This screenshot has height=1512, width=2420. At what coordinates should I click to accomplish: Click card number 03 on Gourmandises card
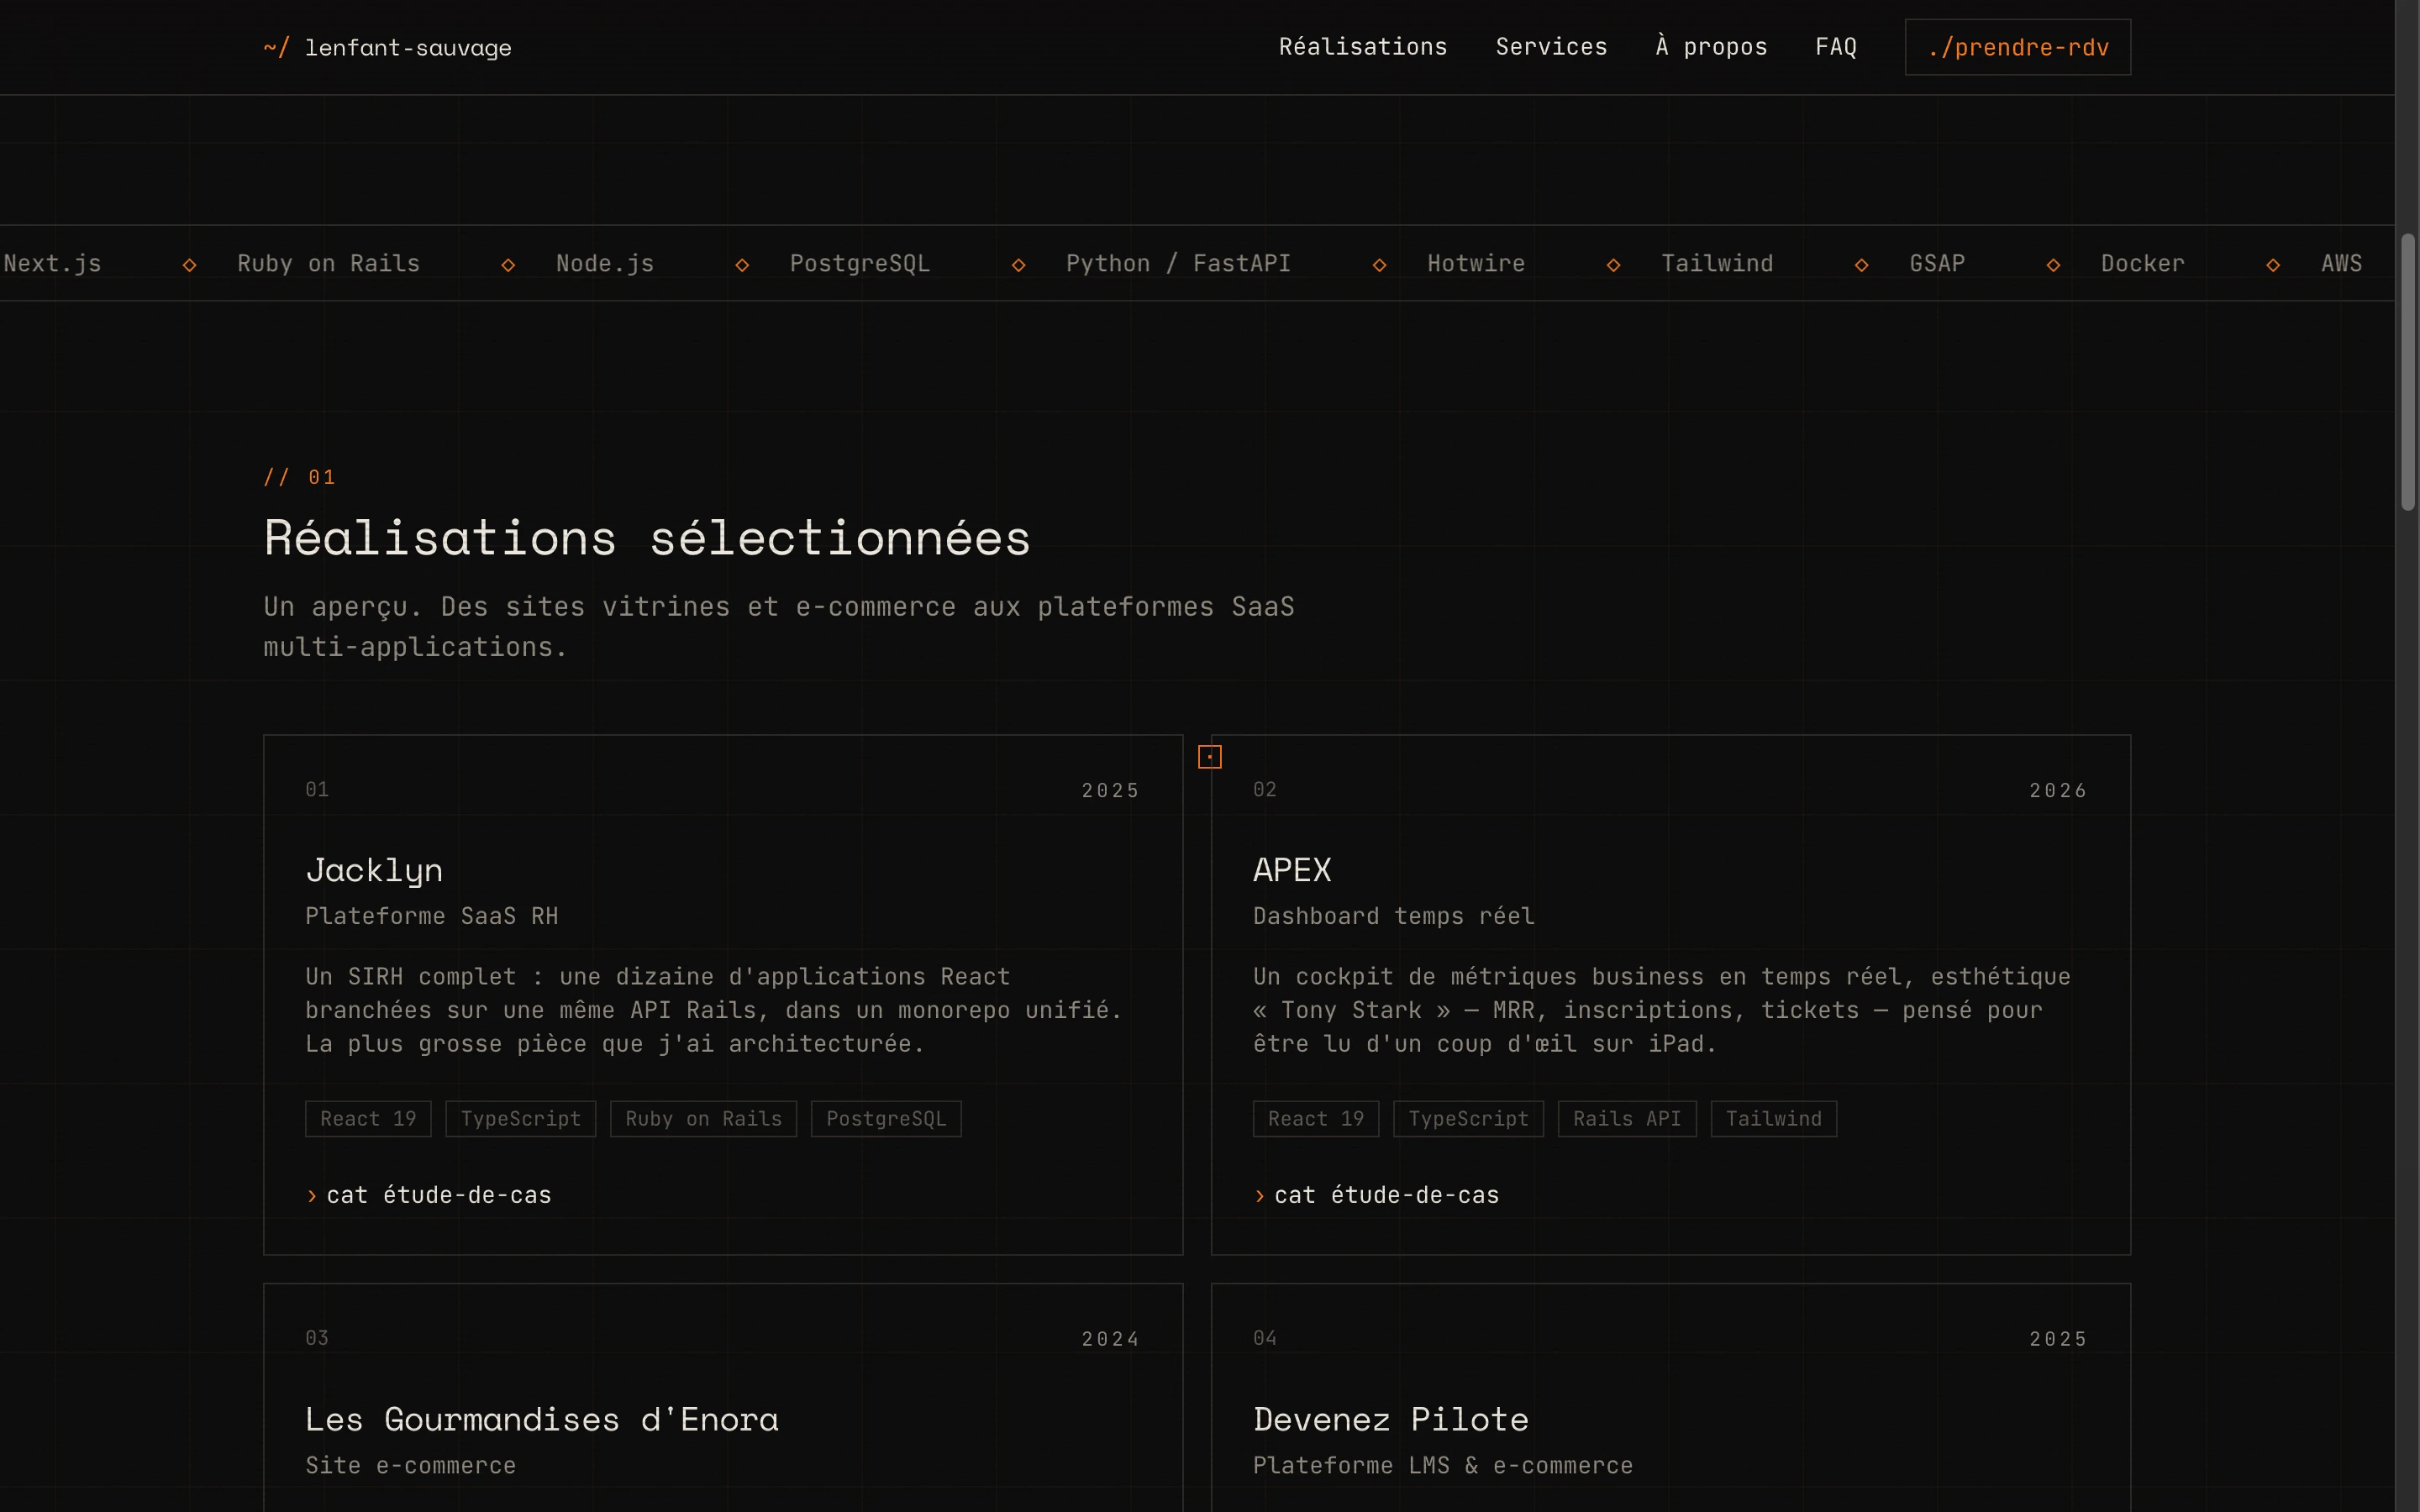coord(317,1338)
